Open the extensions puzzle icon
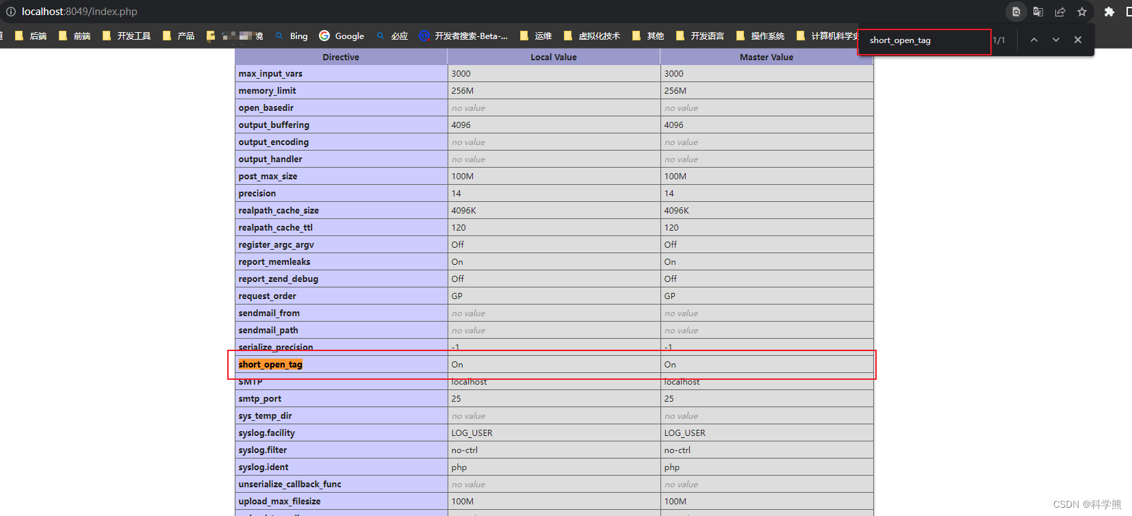Screen dimensions: 1132x516 tap(1109, 12)
